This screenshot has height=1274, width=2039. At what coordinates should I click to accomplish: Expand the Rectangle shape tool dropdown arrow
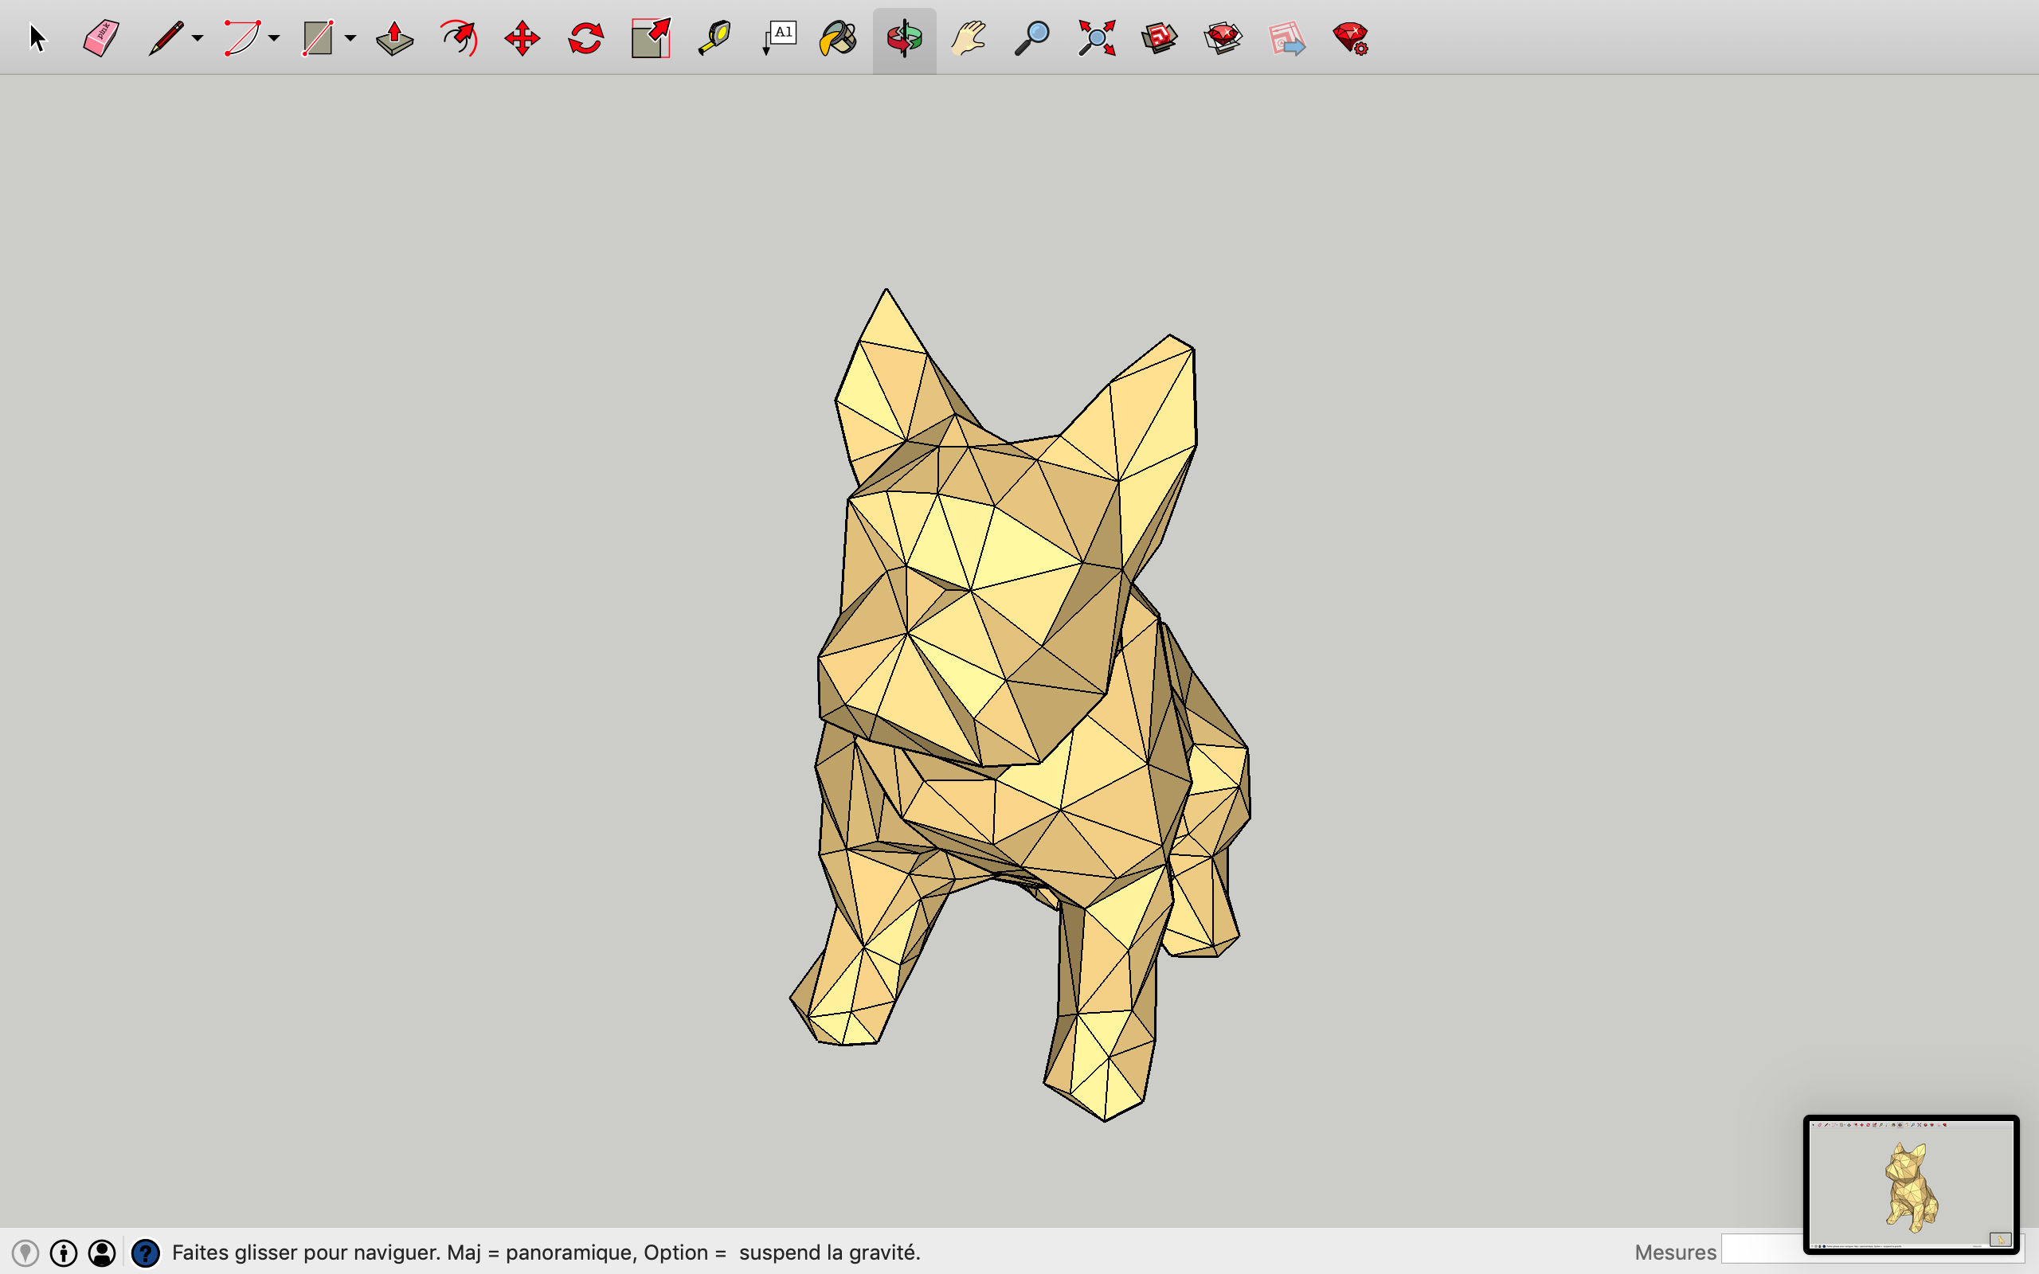click(350, 39)
